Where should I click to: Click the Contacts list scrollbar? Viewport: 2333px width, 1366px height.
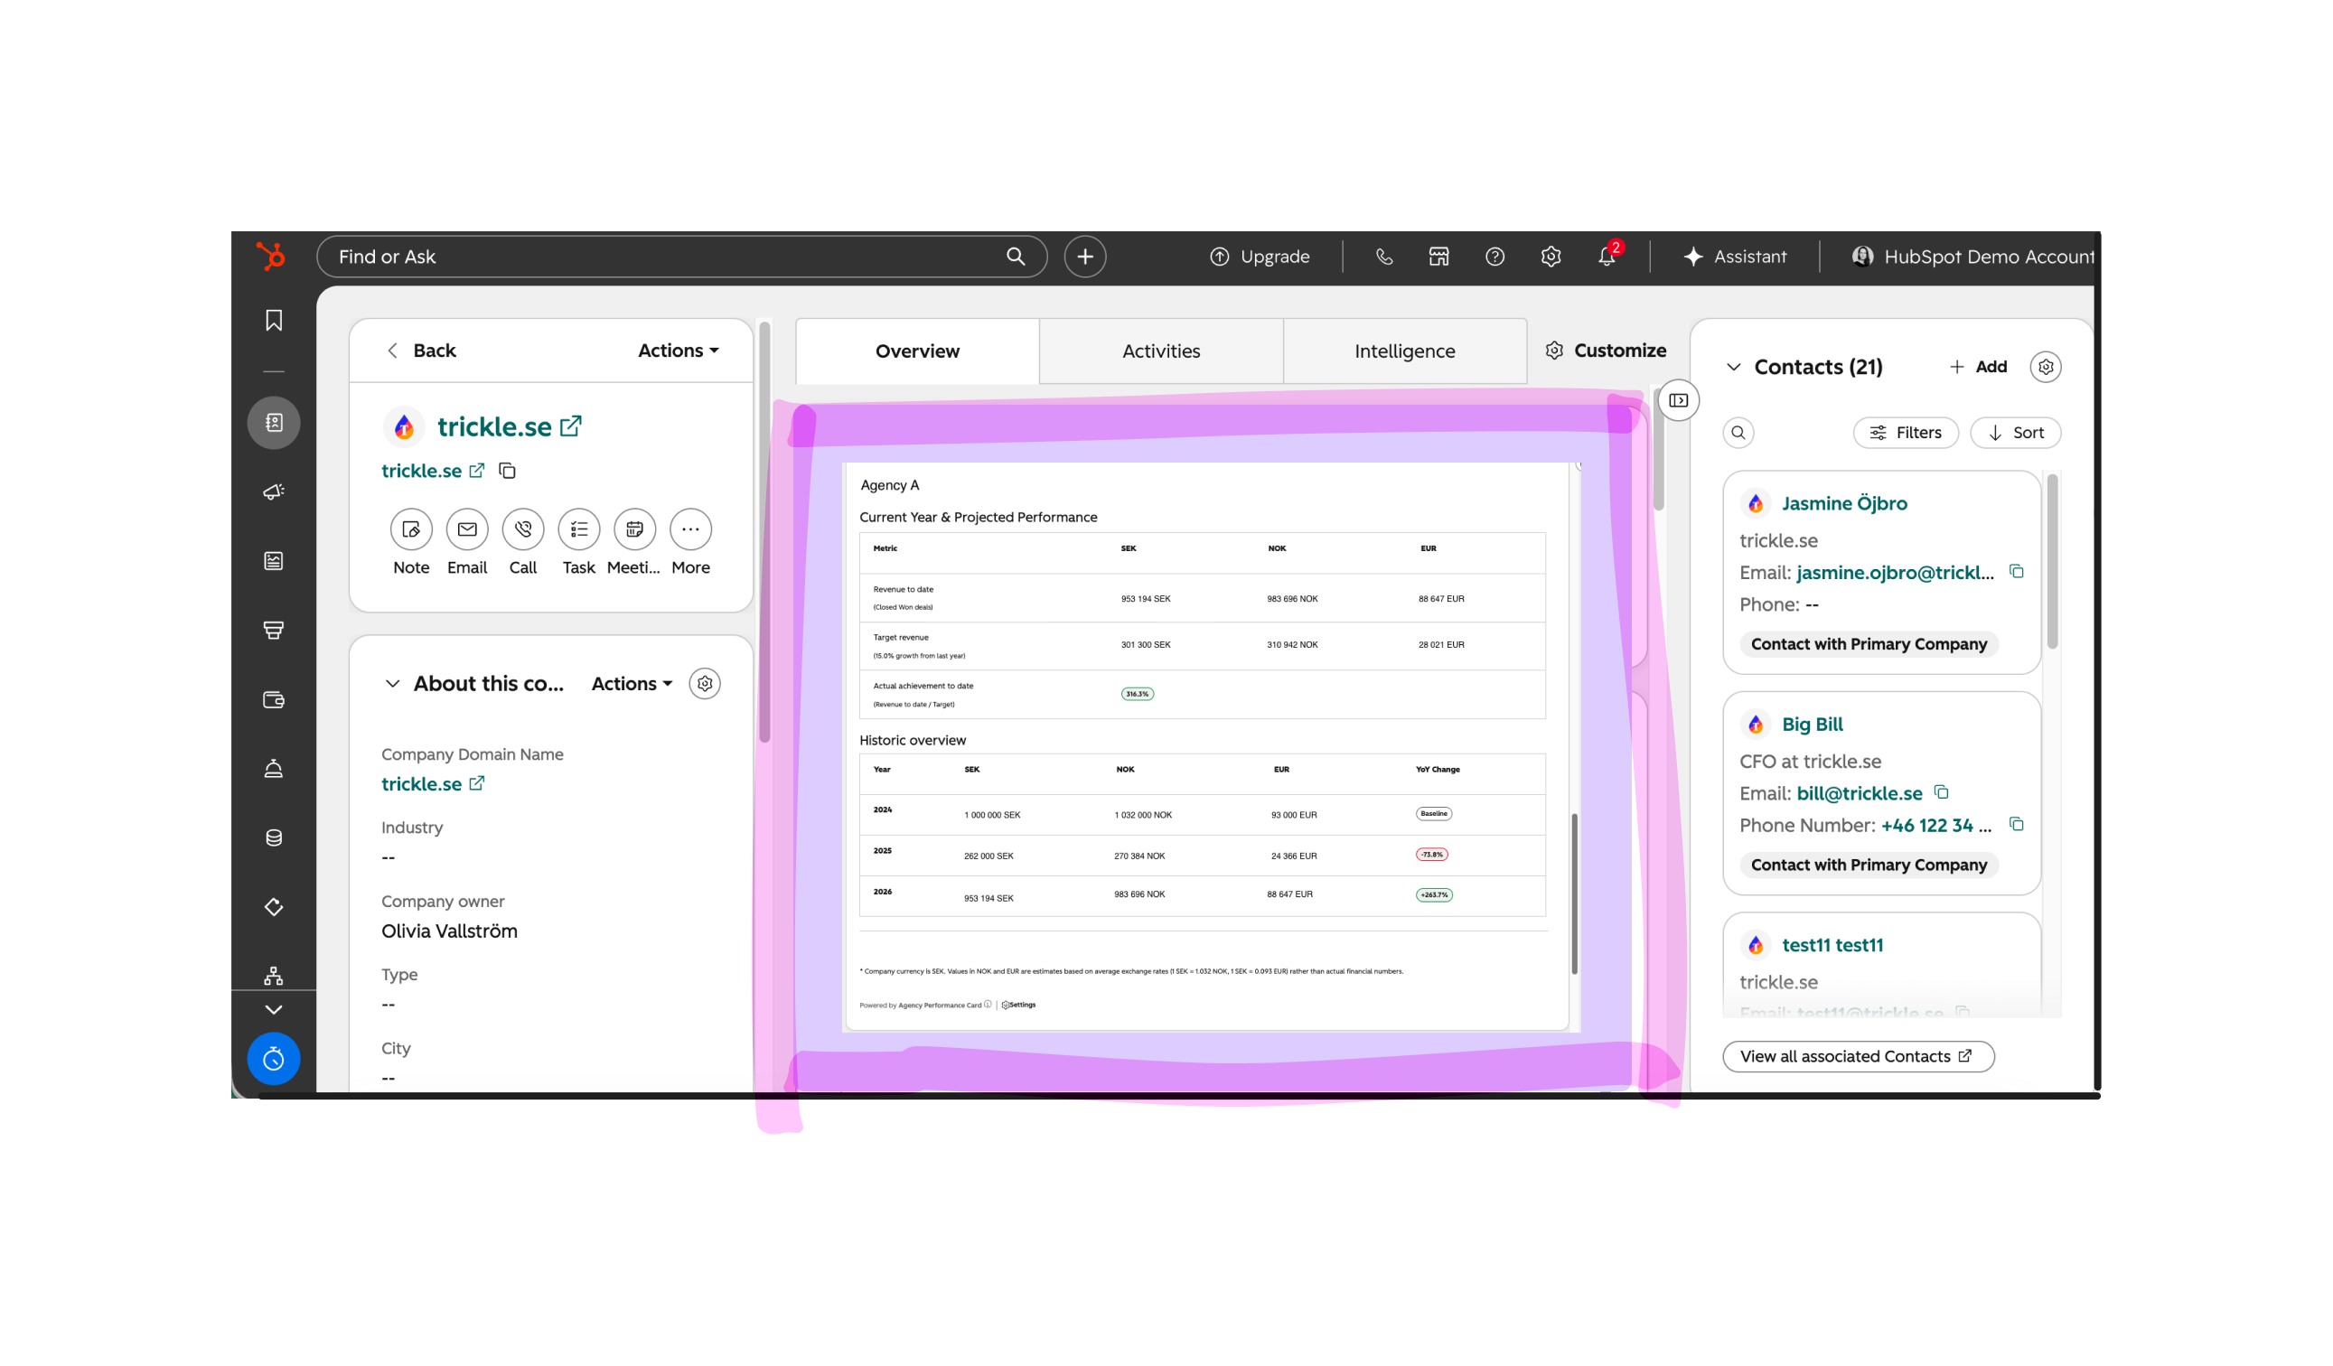2052,562
